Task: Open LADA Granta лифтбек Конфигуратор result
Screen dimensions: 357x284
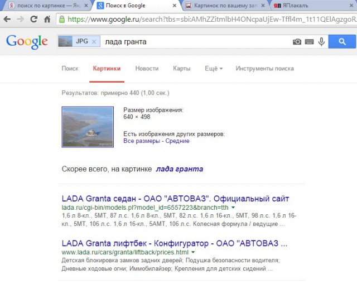Action: point(175,243)
